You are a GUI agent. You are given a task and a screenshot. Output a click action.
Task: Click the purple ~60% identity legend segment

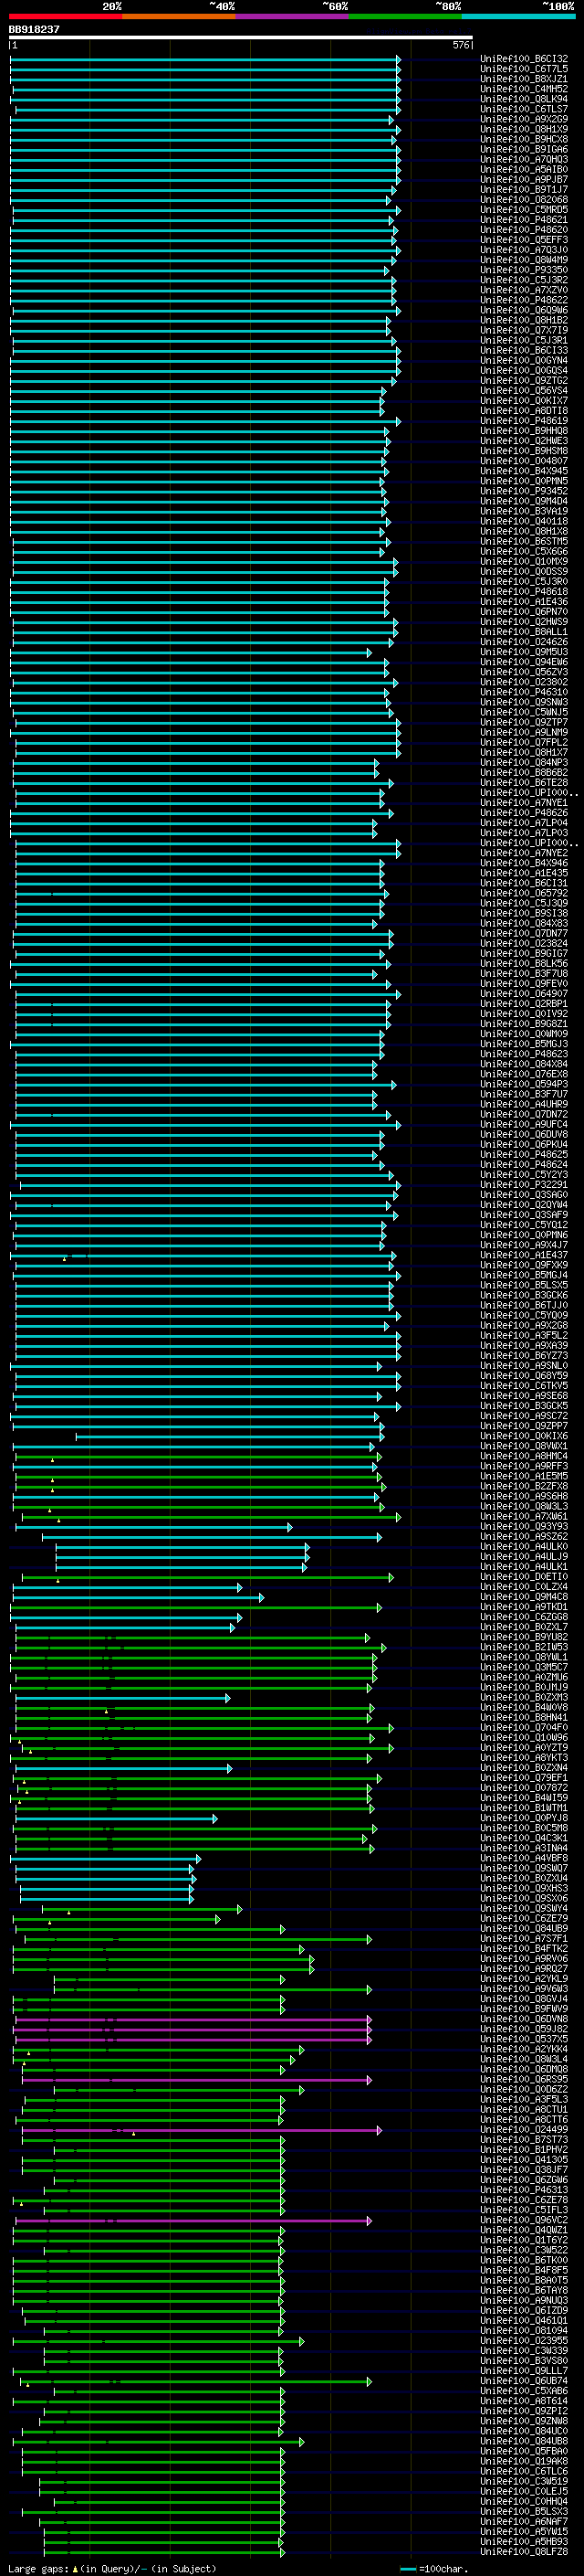tap(291, 16)
